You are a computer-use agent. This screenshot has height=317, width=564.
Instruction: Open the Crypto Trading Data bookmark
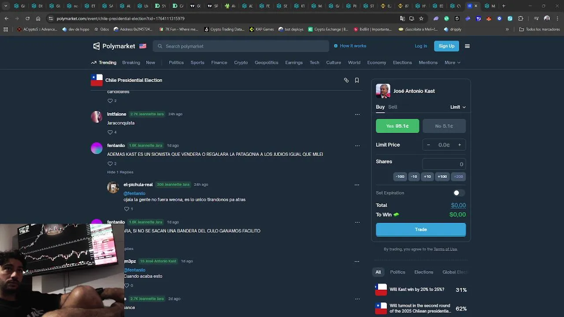click(224, 29)
